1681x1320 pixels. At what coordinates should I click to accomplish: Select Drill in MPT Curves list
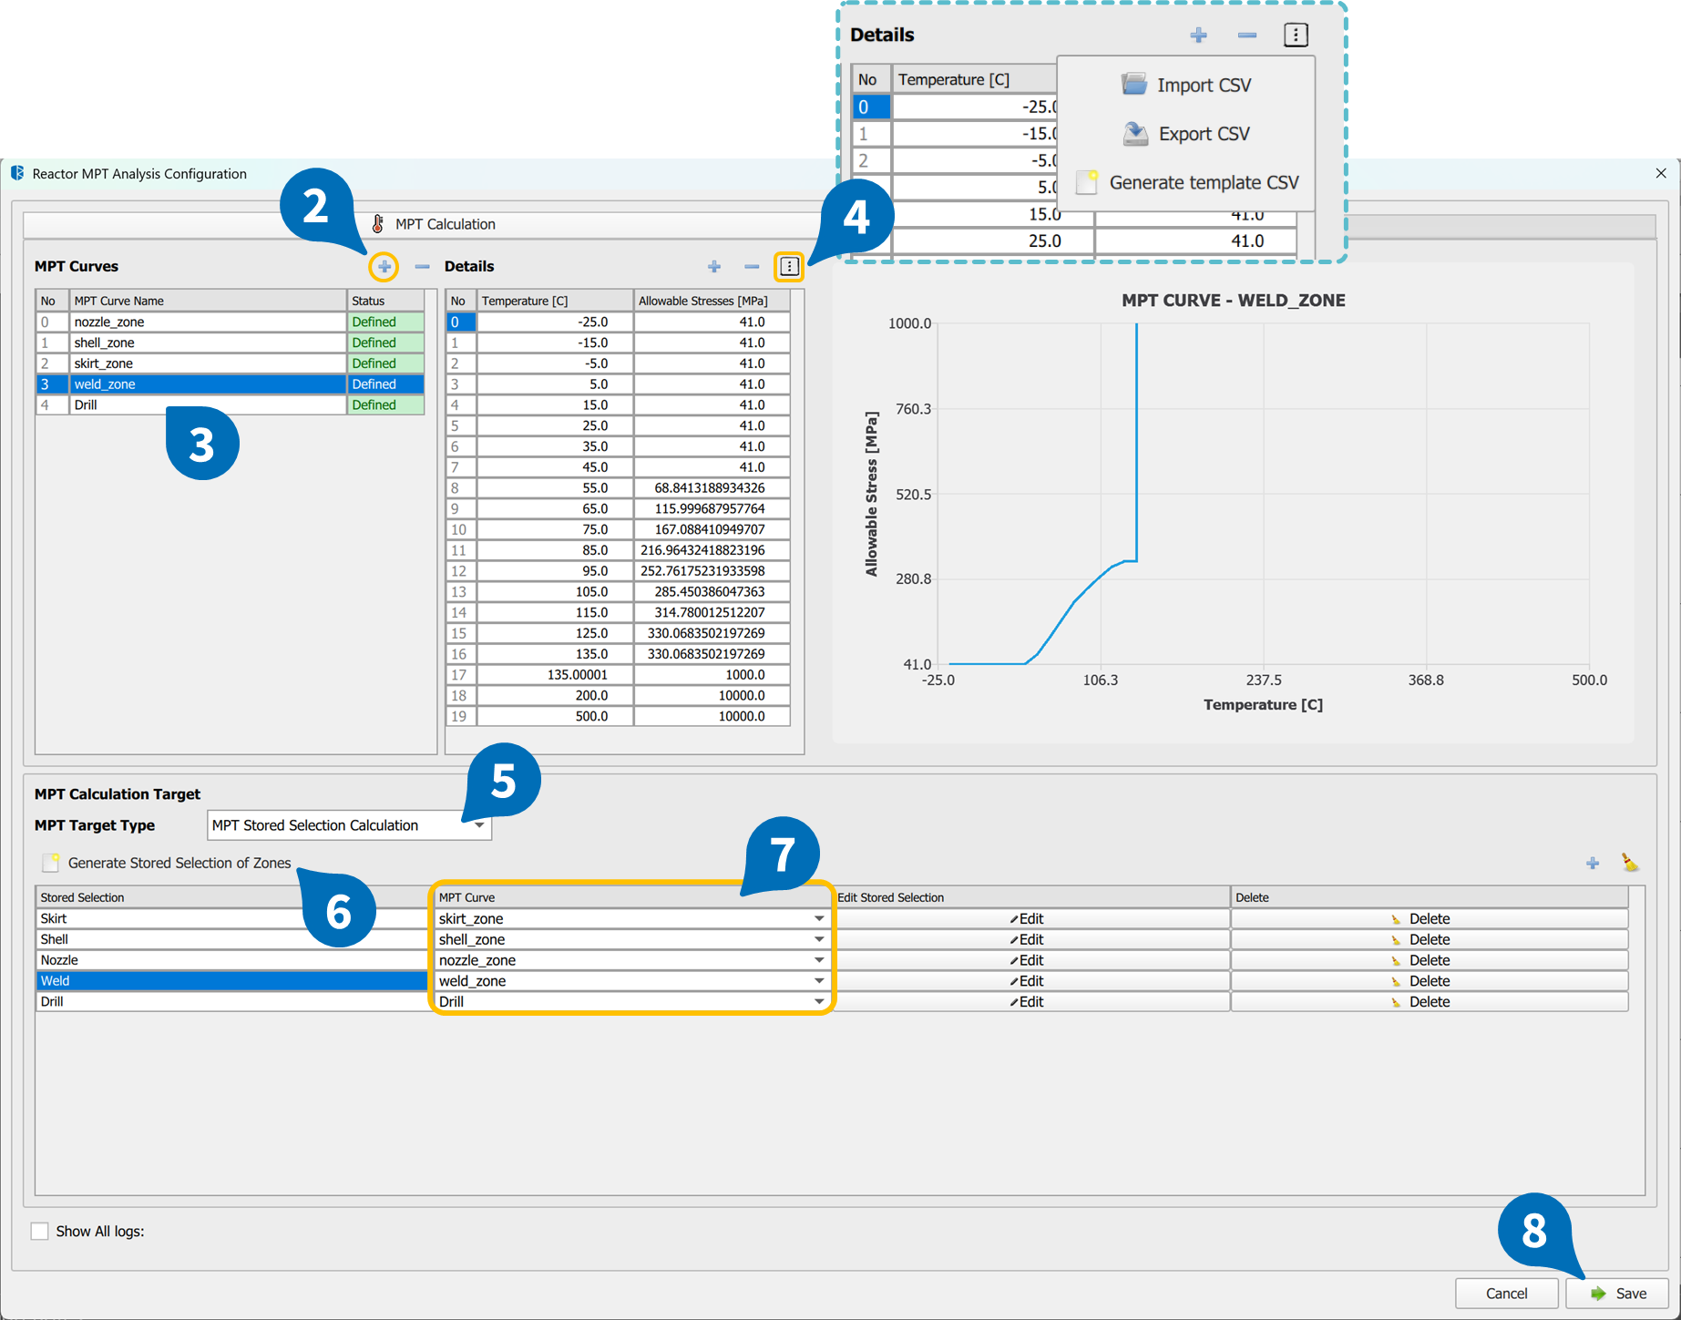point(208,405)
